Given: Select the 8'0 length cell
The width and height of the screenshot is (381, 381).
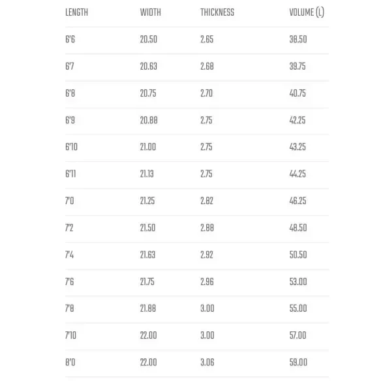Looking at the screenshot, I should pyautogui.click(x=70, y=363).
